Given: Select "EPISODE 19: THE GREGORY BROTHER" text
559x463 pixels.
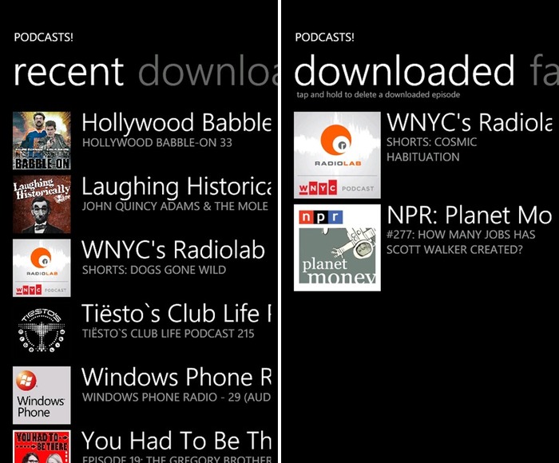Looking at the screenshot, I should [x=176, y=459].
